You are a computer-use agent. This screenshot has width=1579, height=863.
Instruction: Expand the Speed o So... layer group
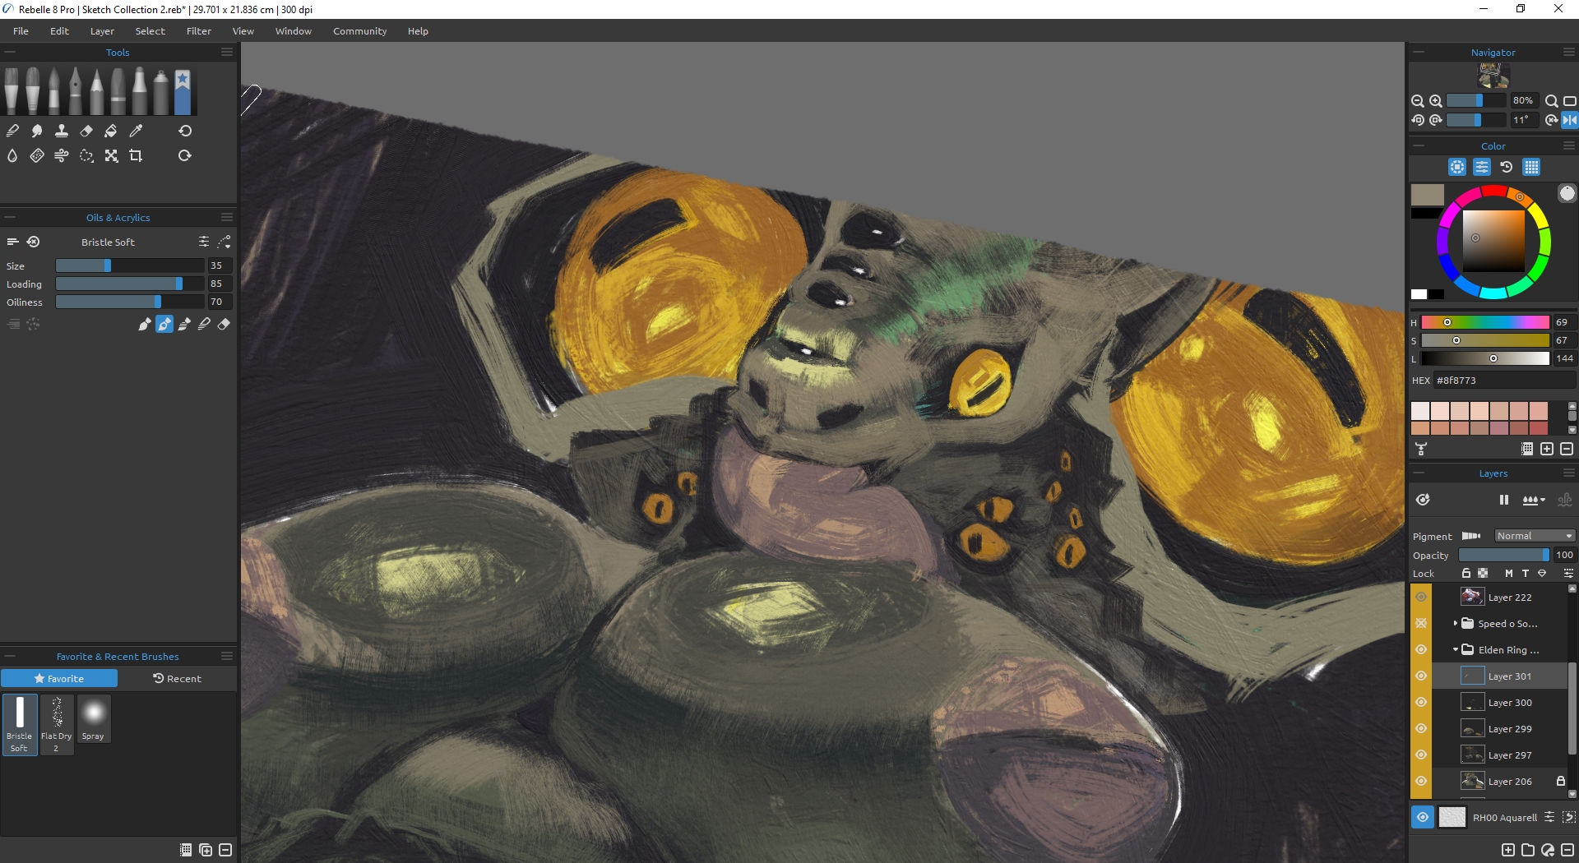tap(1456, 624)
